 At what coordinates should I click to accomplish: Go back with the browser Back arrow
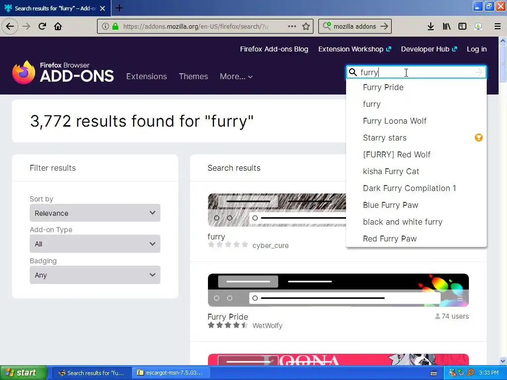coord(10,26)
